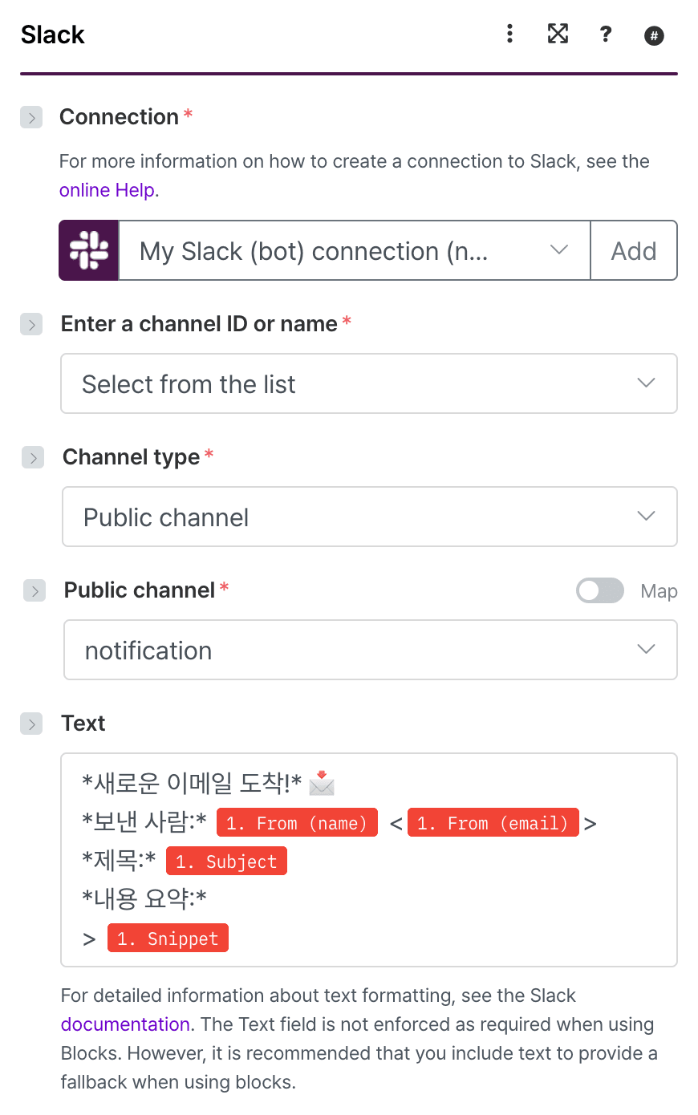Viewport: 698px width, 1115px height.
Task: Select the '1. Subject' mapping pill
Action: tap(226, 861)
